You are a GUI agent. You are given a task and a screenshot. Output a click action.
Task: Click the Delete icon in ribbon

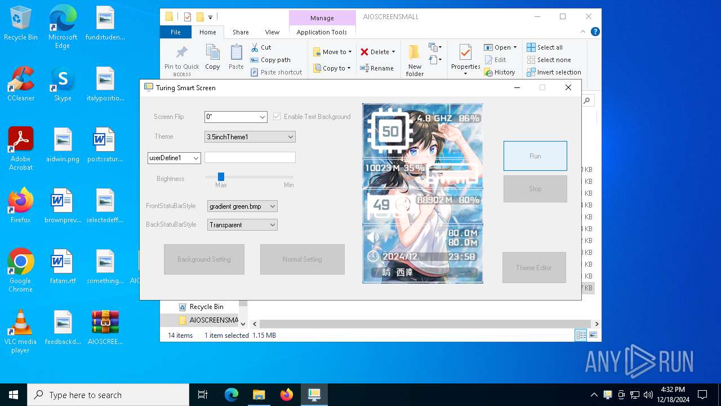[x=365, y=52]
